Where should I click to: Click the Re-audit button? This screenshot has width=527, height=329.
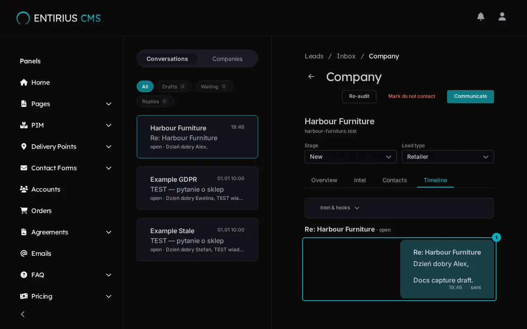[359, 96]
